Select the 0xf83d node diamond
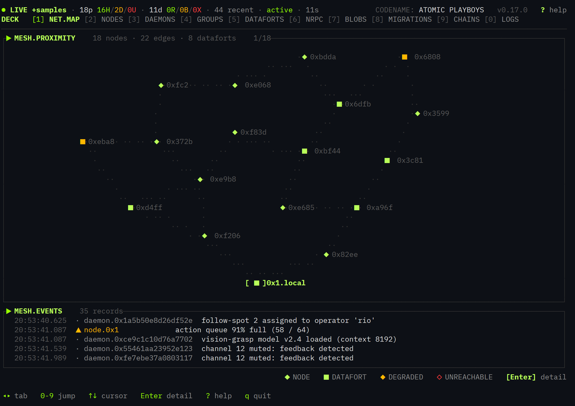Screen dimensions: 575x406 [235, 132]
